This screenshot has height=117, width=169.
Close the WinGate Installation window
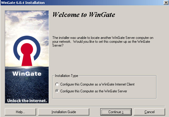166,3
